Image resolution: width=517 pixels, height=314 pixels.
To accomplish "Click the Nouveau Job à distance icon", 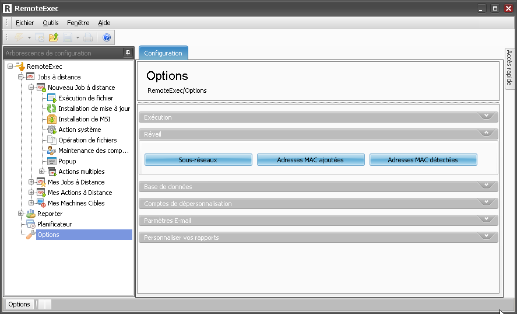I will pos(41,88).
